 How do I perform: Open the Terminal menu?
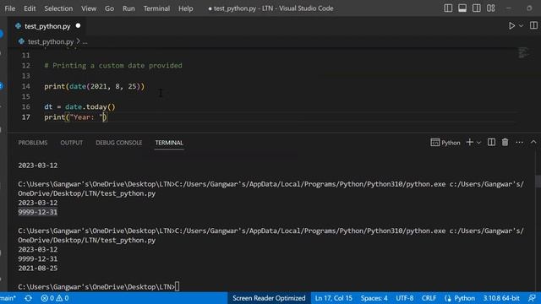click(x=156, y=8)
